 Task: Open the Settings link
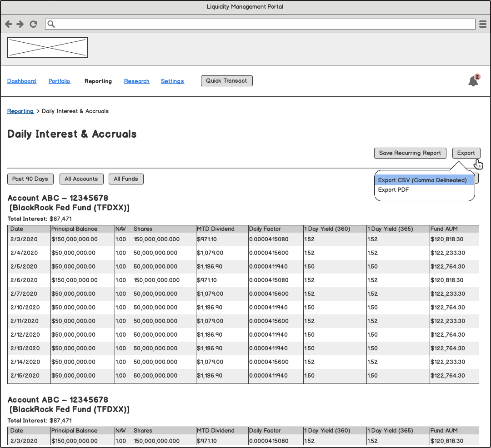[x=173, y=81]
